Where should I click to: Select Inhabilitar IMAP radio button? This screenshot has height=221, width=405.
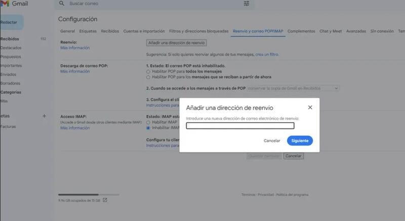click(148, 128)
